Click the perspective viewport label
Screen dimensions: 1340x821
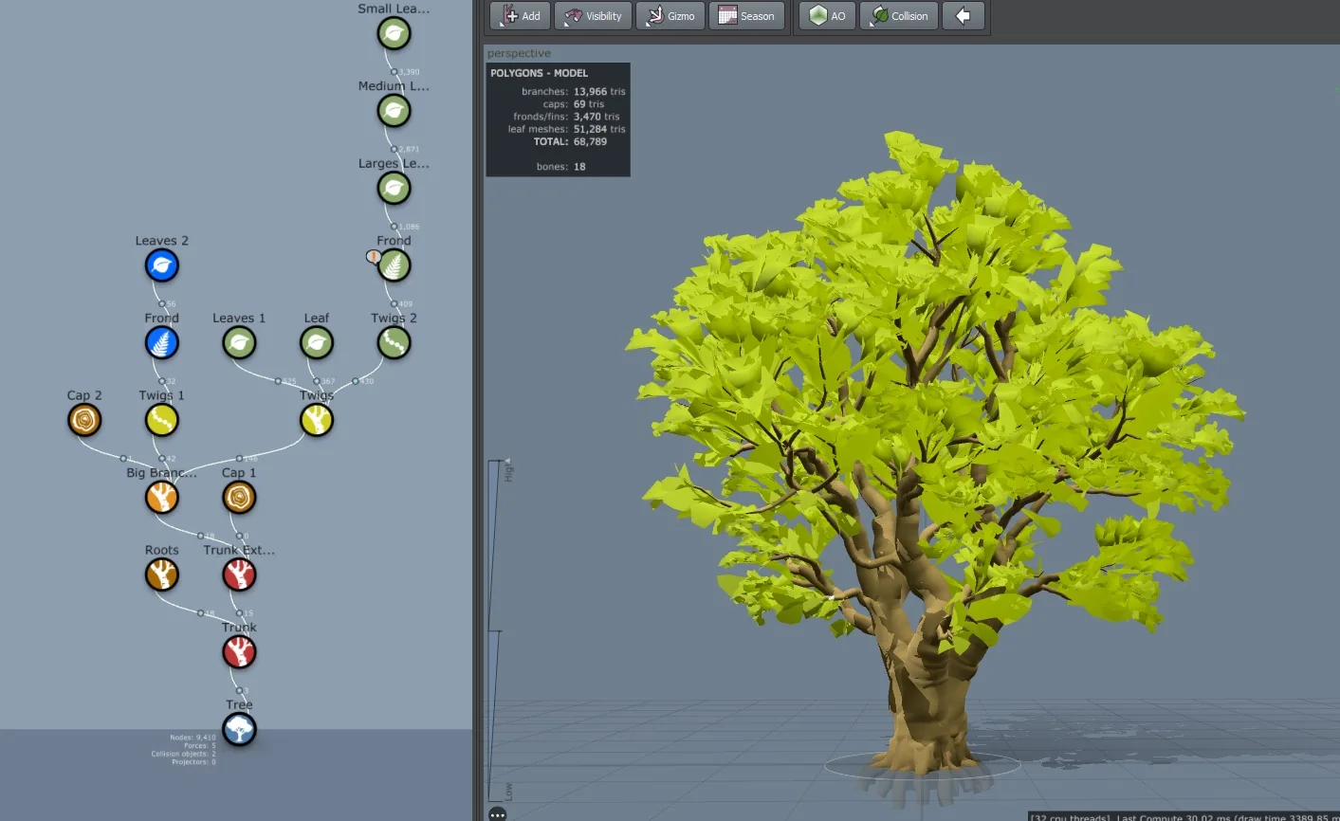[519, 53]
